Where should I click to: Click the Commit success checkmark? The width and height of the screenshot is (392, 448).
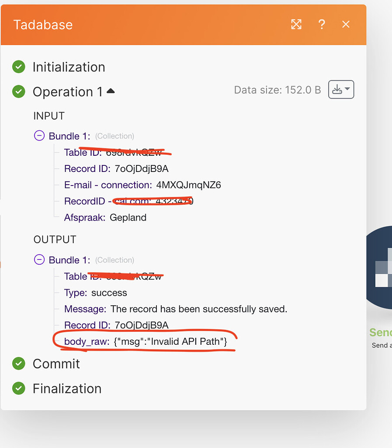pyautogui.click(x=18, y=364)
